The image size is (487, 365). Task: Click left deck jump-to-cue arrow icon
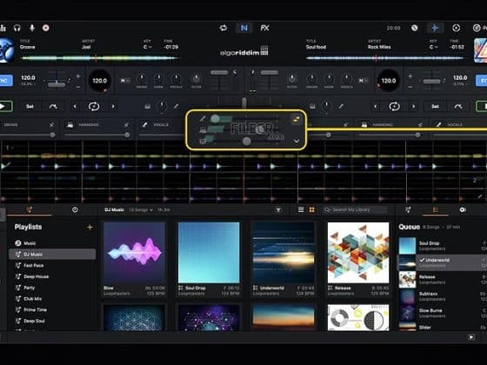[53, 106]
